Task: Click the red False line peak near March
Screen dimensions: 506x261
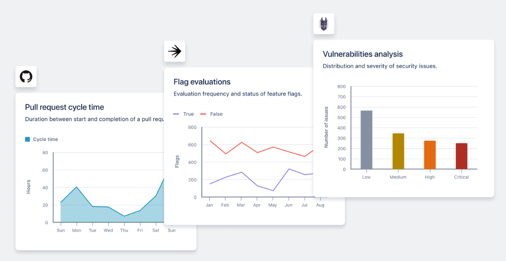Action: [x=241, y=143]
